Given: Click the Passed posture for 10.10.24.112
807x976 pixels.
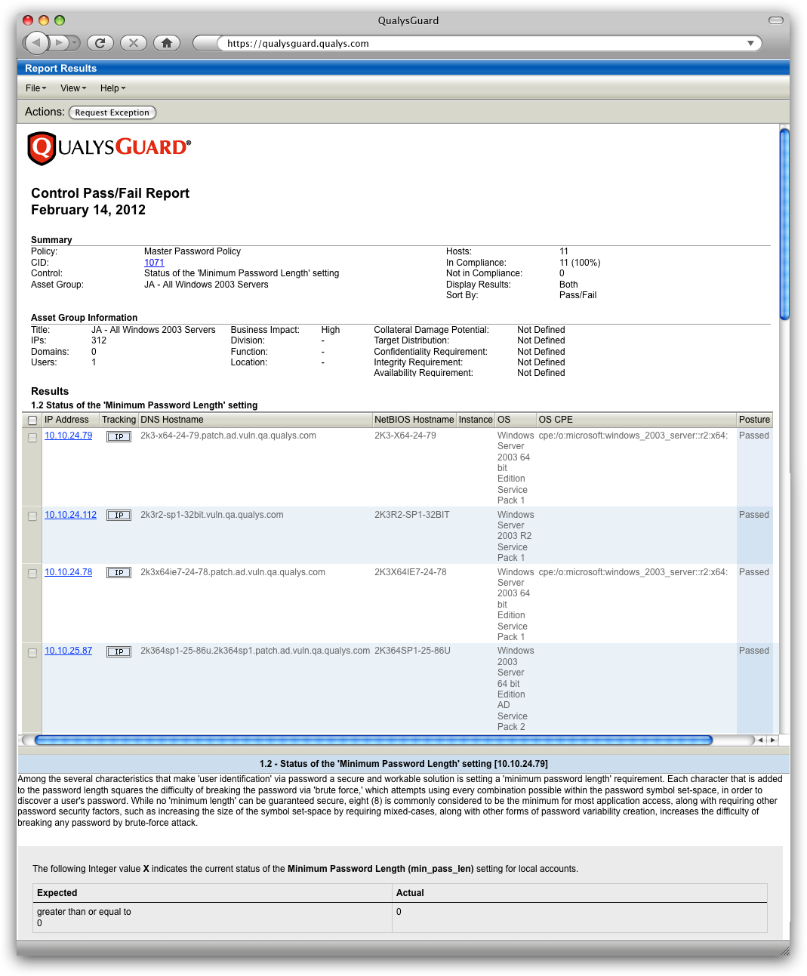Looking at the screenshot, I should click(754, 515).
